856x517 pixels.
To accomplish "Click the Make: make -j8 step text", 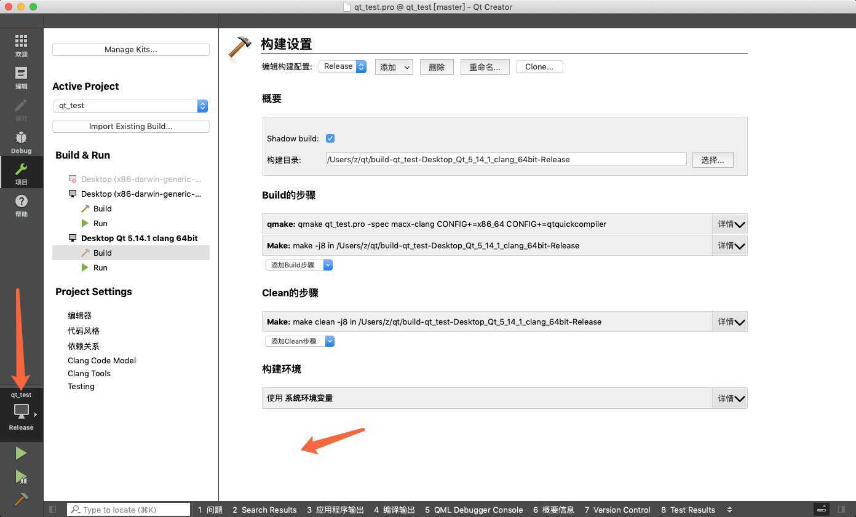I will pyautogui.click(x=423, y=245).
